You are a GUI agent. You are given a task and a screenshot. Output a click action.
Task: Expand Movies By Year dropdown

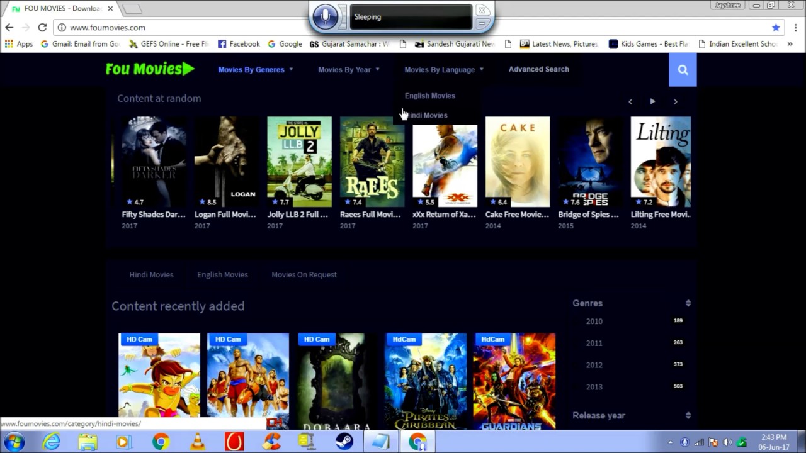coord(349,70)
